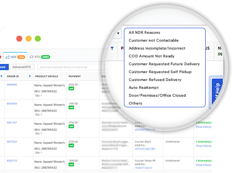Open order 6841357

pos(12,123)
